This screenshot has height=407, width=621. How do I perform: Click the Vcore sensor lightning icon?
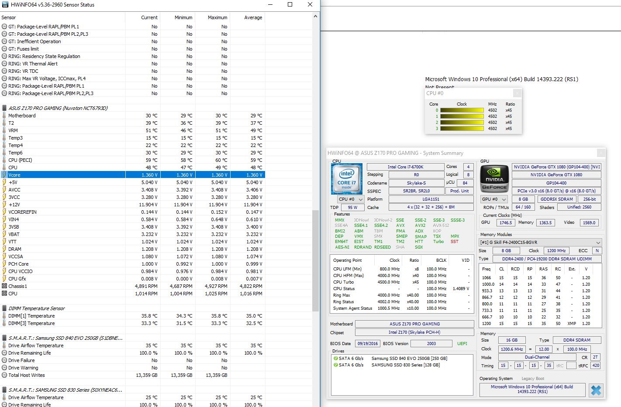point(4,175)
